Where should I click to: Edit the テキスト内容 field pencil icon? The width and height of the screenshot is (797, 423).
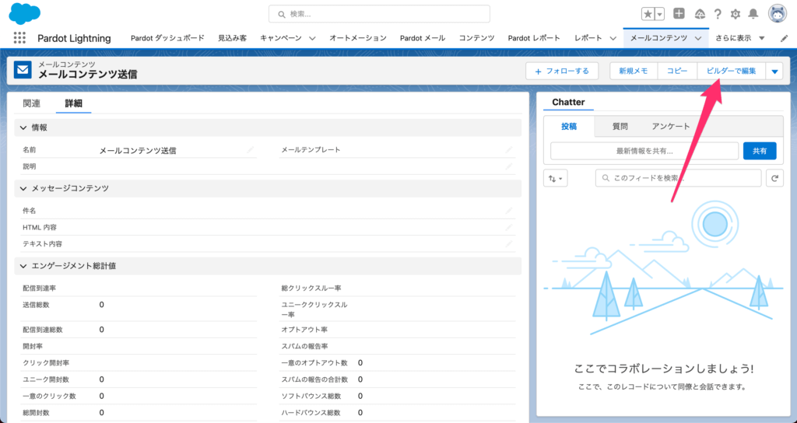point(509,244)
